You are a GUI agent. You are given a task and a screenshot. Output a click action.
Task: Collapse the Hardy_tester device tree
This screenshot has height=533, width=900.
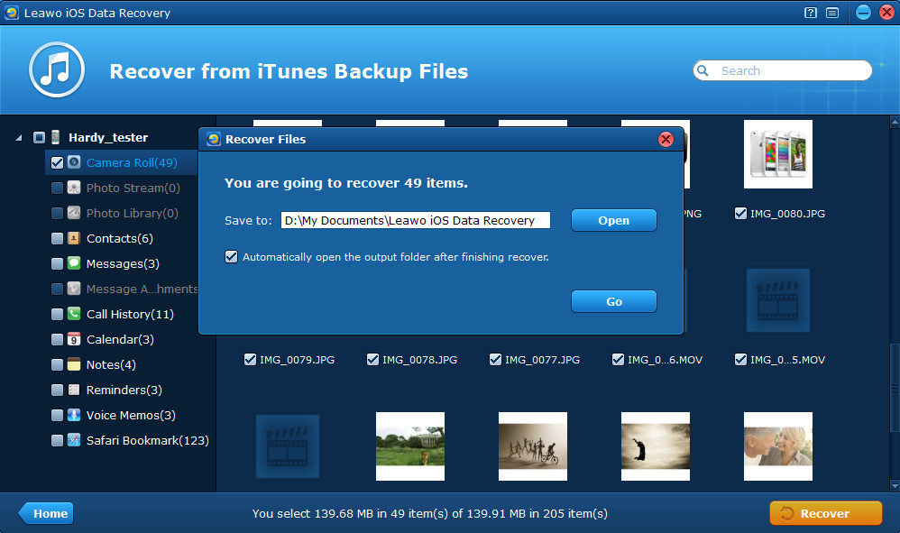point(19,138)
